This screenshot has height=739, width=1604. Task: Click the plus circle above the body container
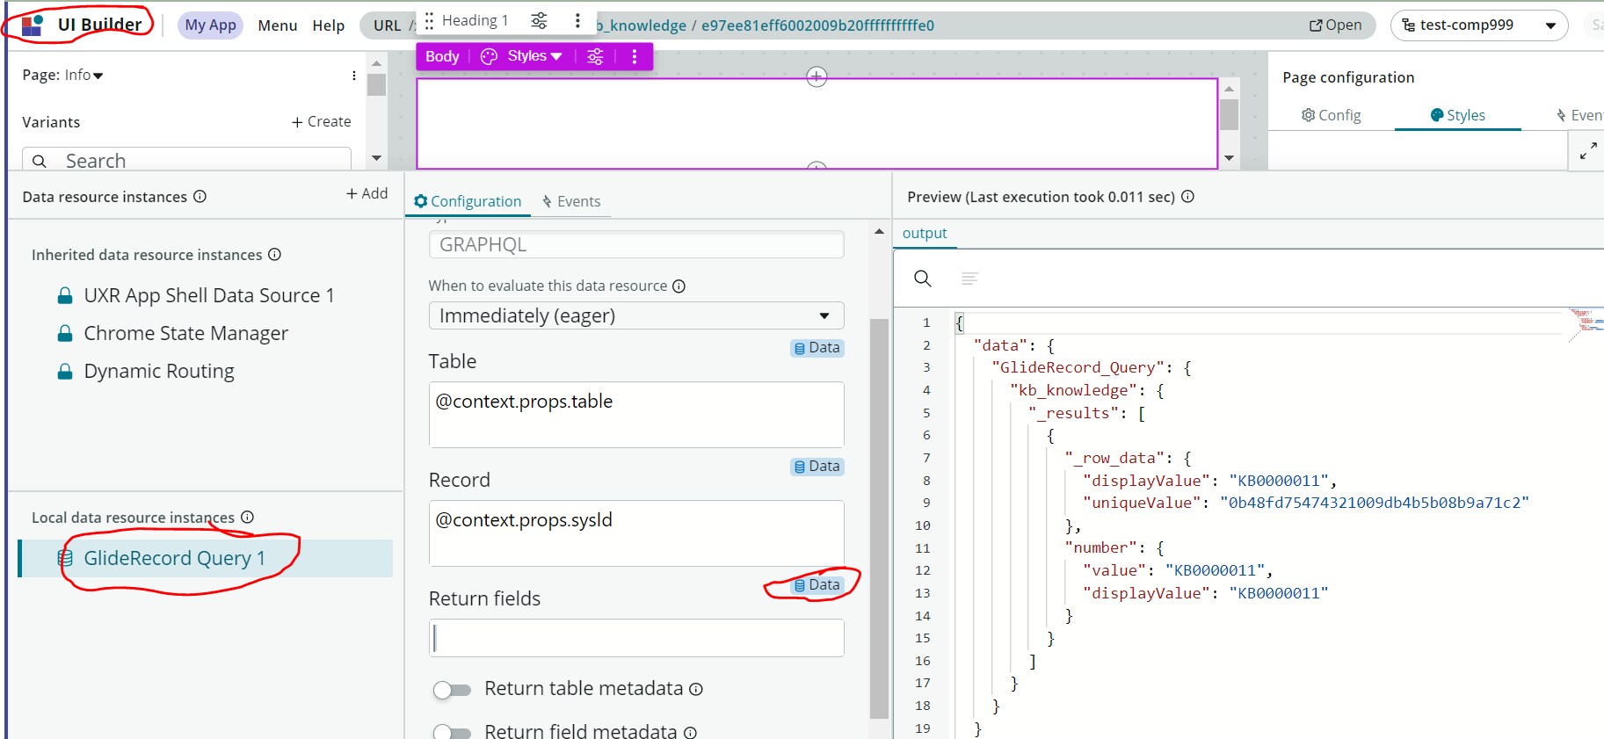817,76
